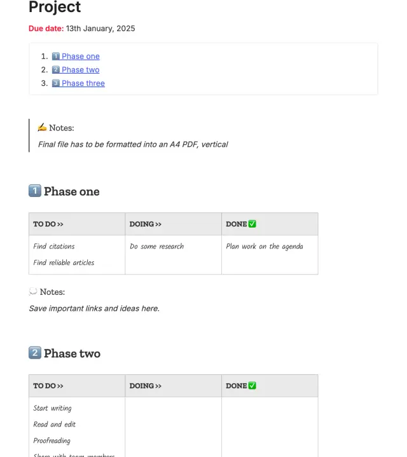This screenshot has width=407, height=457.
Task: Click the green checkmark in Phase one DONE header
Action: coord(252,224)
